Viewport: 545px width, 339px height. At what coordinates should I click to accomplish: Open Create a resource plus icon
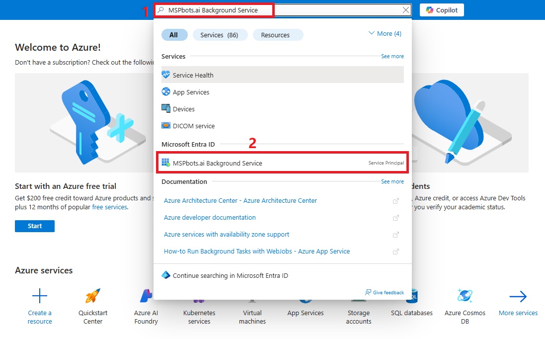pos(40,297)
